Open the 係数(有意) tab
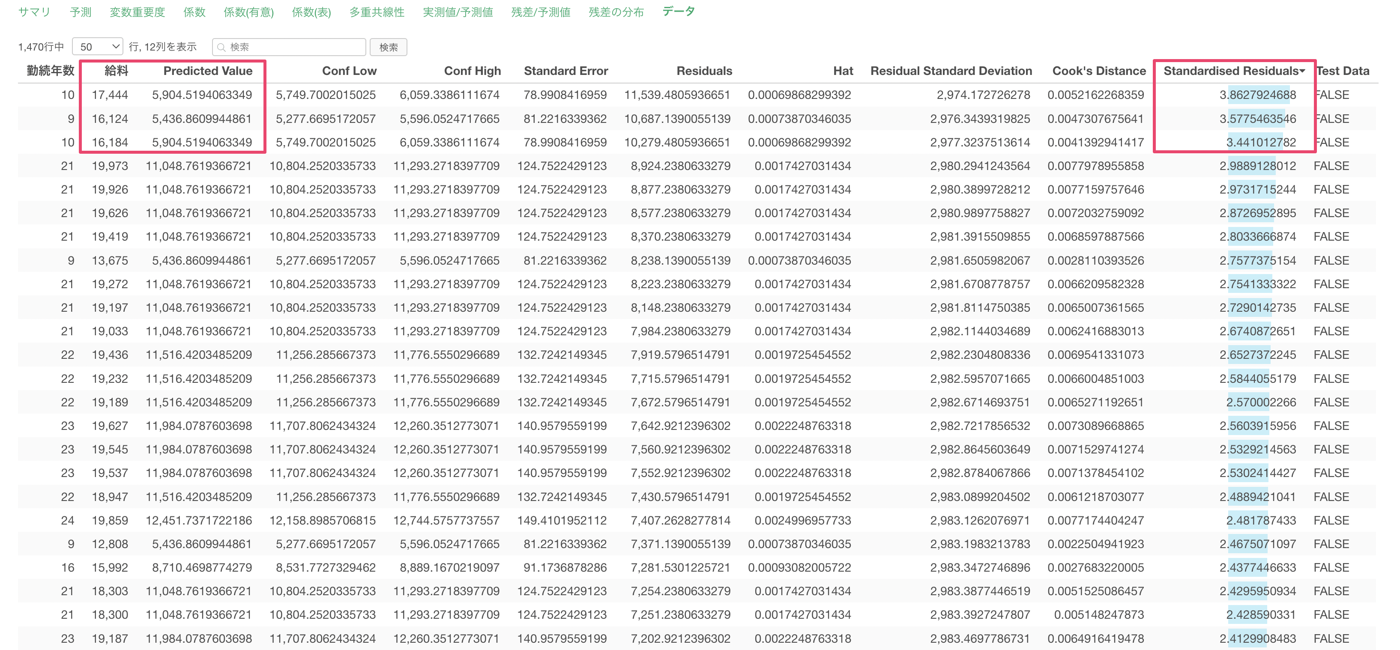This screenshot has height=650, width=1400. 248,12
